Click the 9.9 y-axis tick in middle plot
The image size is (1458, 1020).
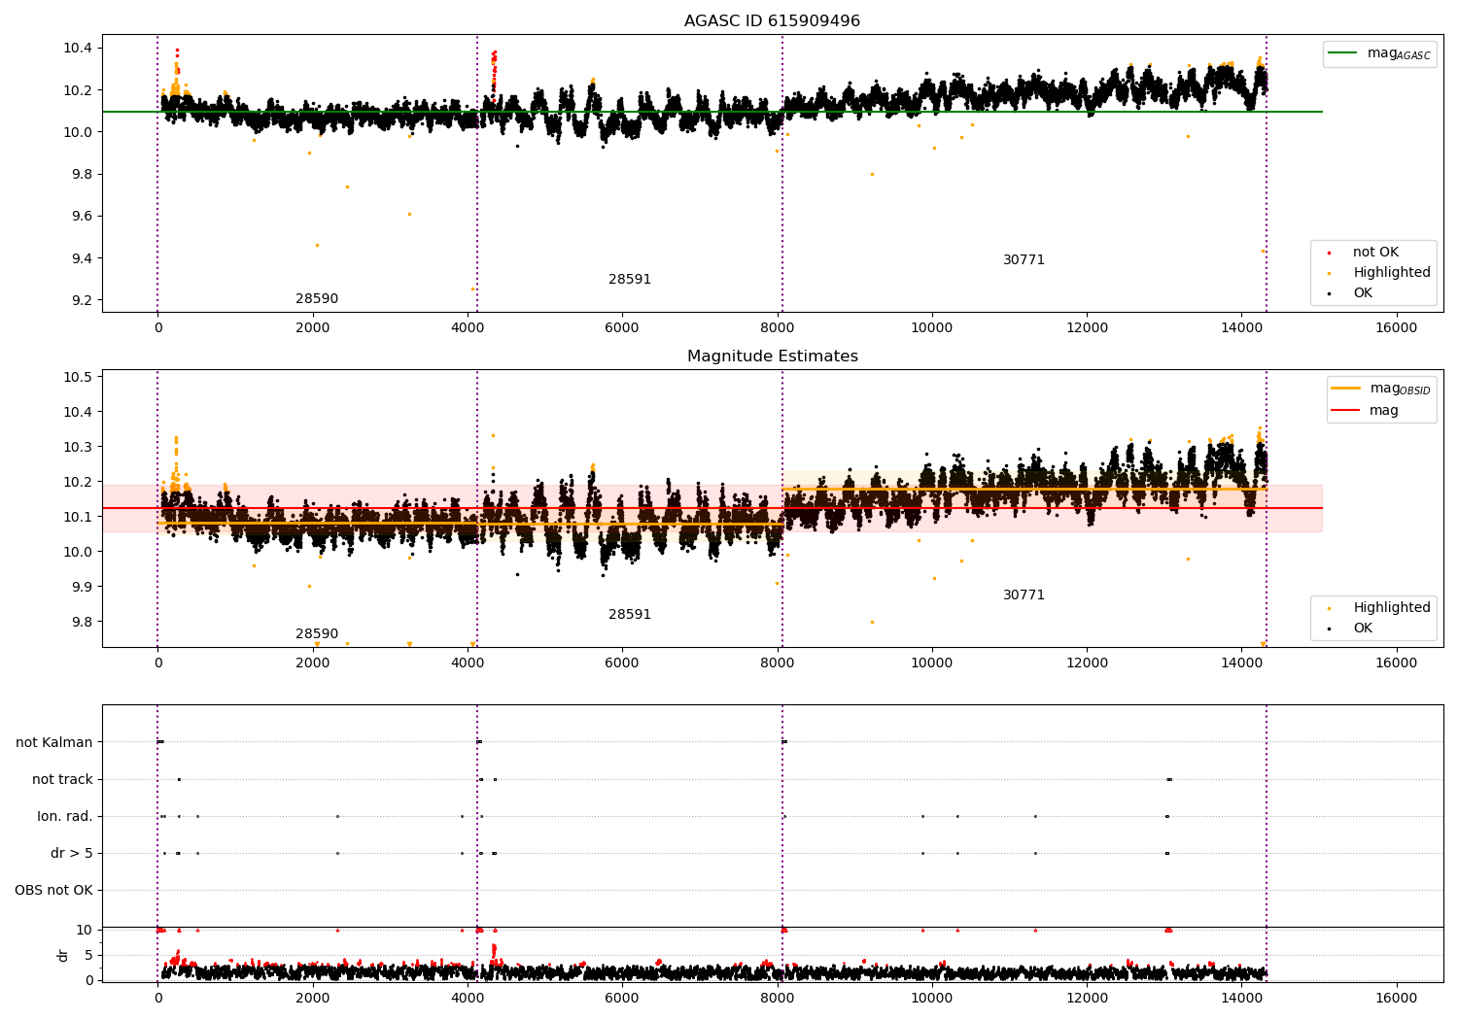82,587
